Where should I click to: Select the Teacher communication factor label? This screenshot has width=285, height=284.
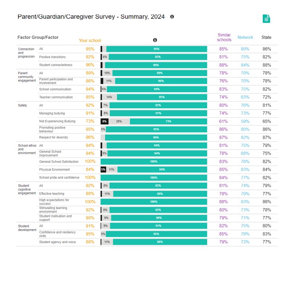pyautogui.click(x=56, y=97)
